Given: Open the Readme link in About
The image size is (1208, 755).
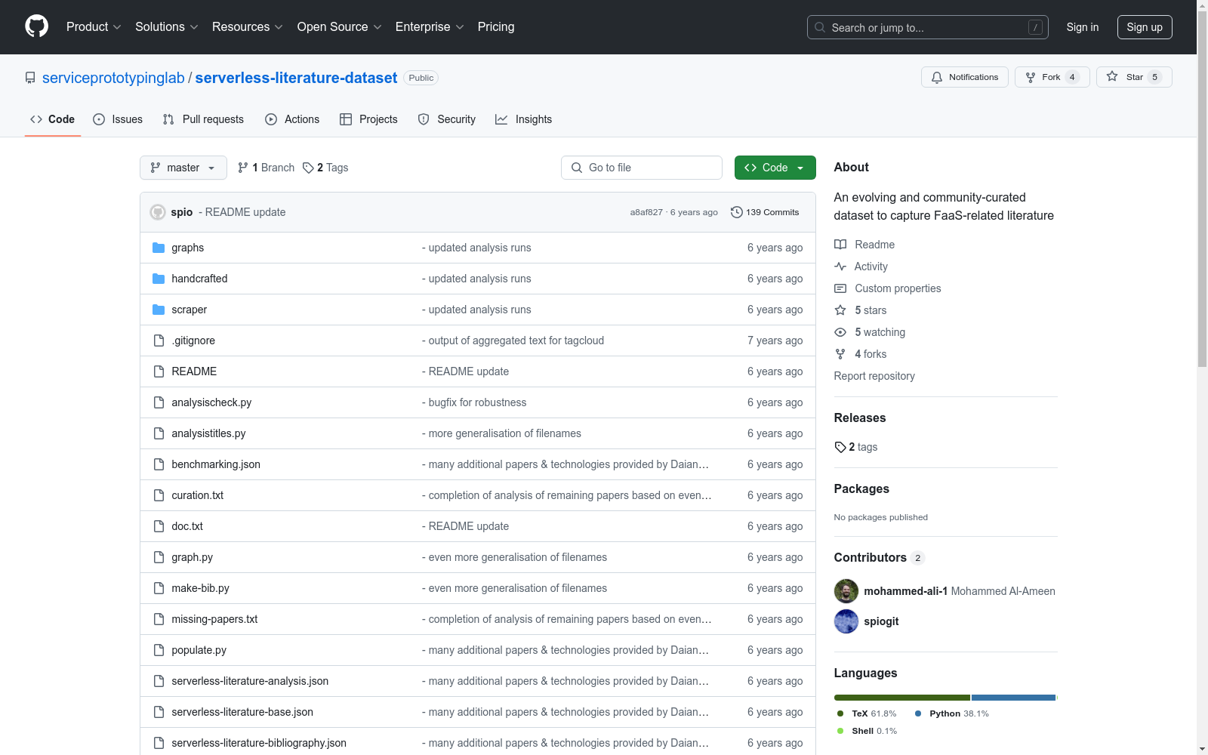Looking at the screenshot, I should pos(864,245).
